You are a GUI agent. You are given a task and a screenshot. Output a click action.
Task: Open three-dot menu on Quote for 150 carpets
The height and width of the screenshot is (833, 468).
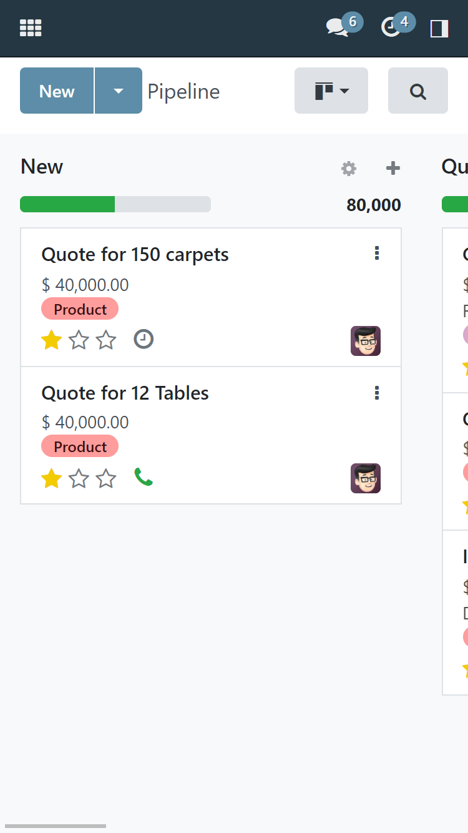coord(376,253)
